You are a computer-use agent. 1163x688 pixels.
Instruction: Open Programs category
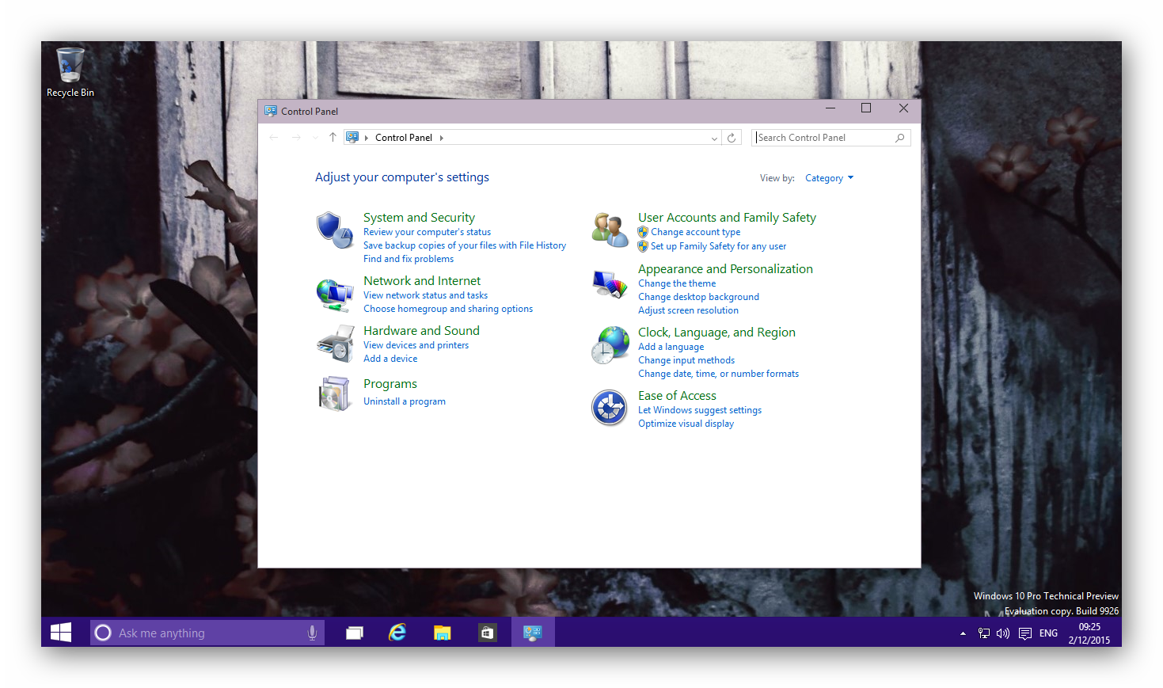(x=390, y=384)
